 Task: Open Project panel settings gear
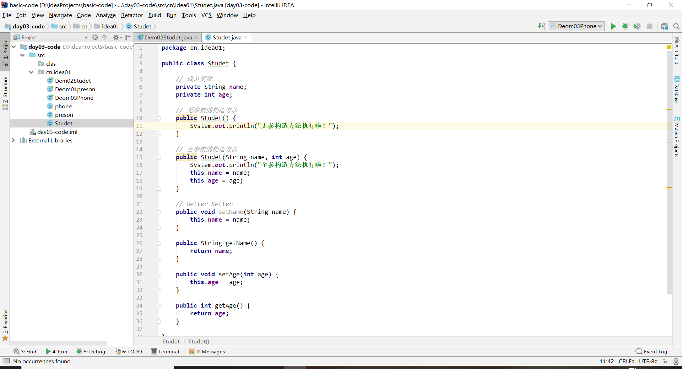pyautogui.click(x=117, y=37)
